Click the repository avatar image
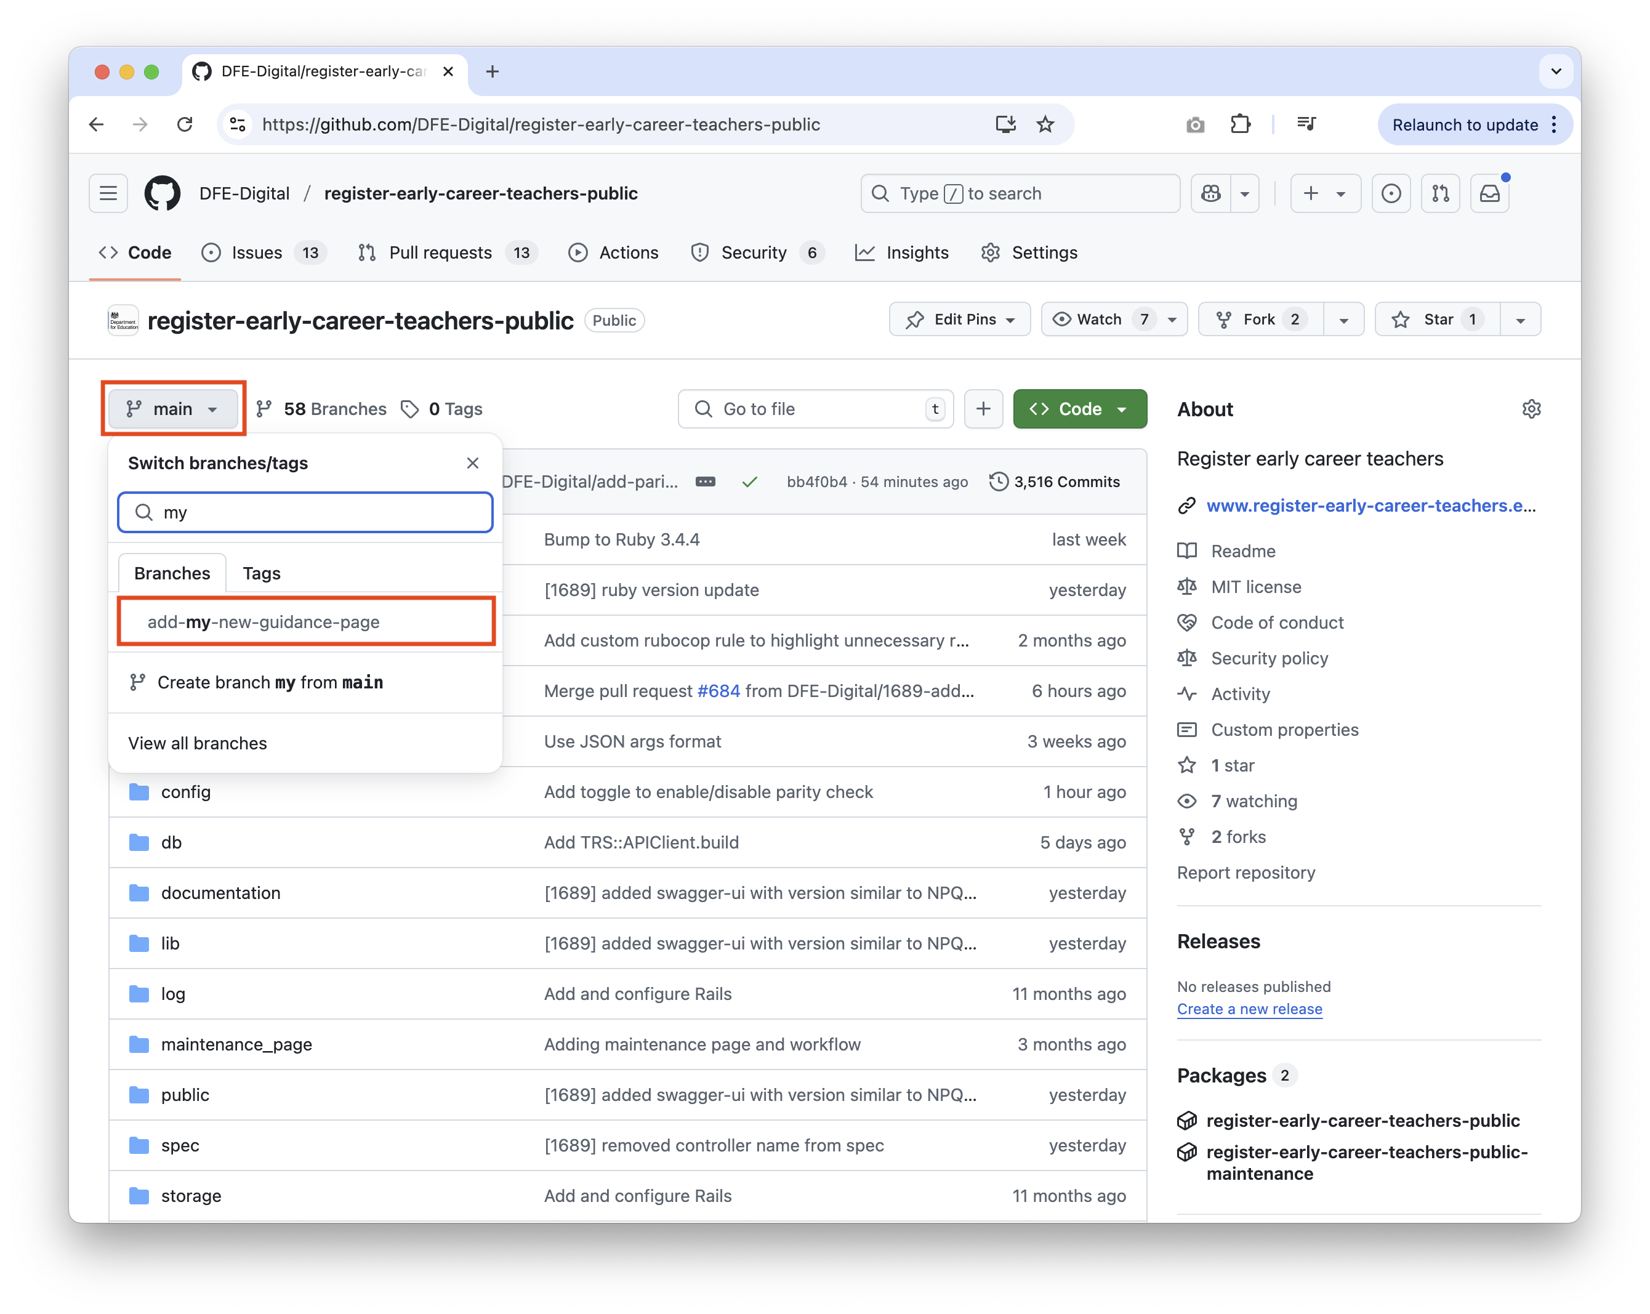This screenshot has height=1314, width=1650. [123, 320]
